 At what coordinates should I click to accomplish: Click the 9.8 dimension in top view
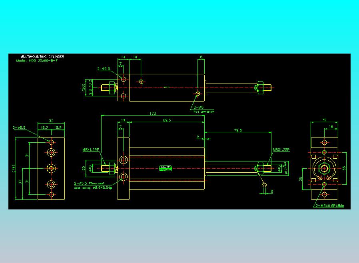(x=90, y=92)
